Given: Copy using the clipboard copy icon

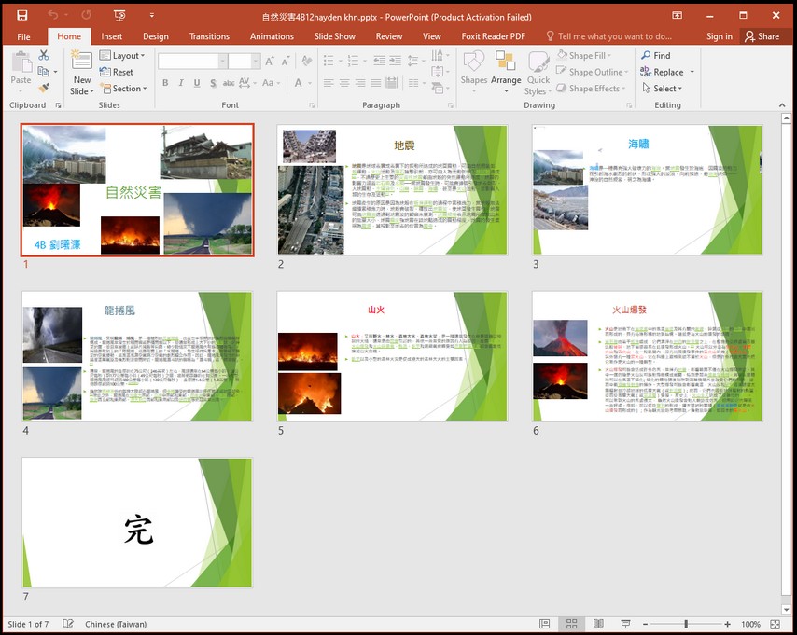Looking at the screenshot, I should pos(43,72).
